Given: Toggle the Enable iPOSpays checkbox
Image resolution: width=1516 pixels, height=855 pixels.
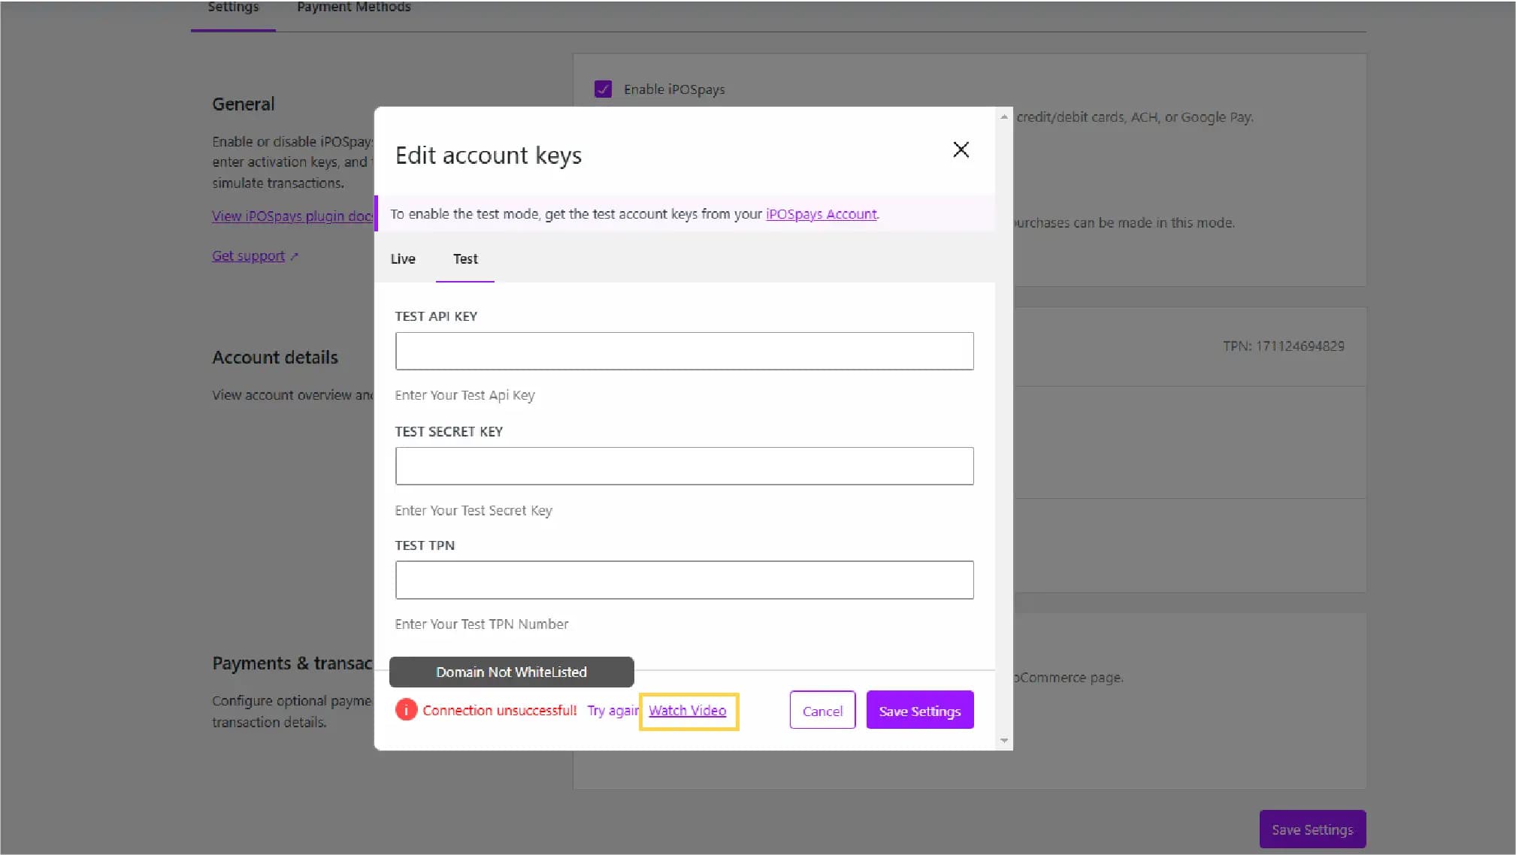Looking at the screenshot, I should pos(603,89).
